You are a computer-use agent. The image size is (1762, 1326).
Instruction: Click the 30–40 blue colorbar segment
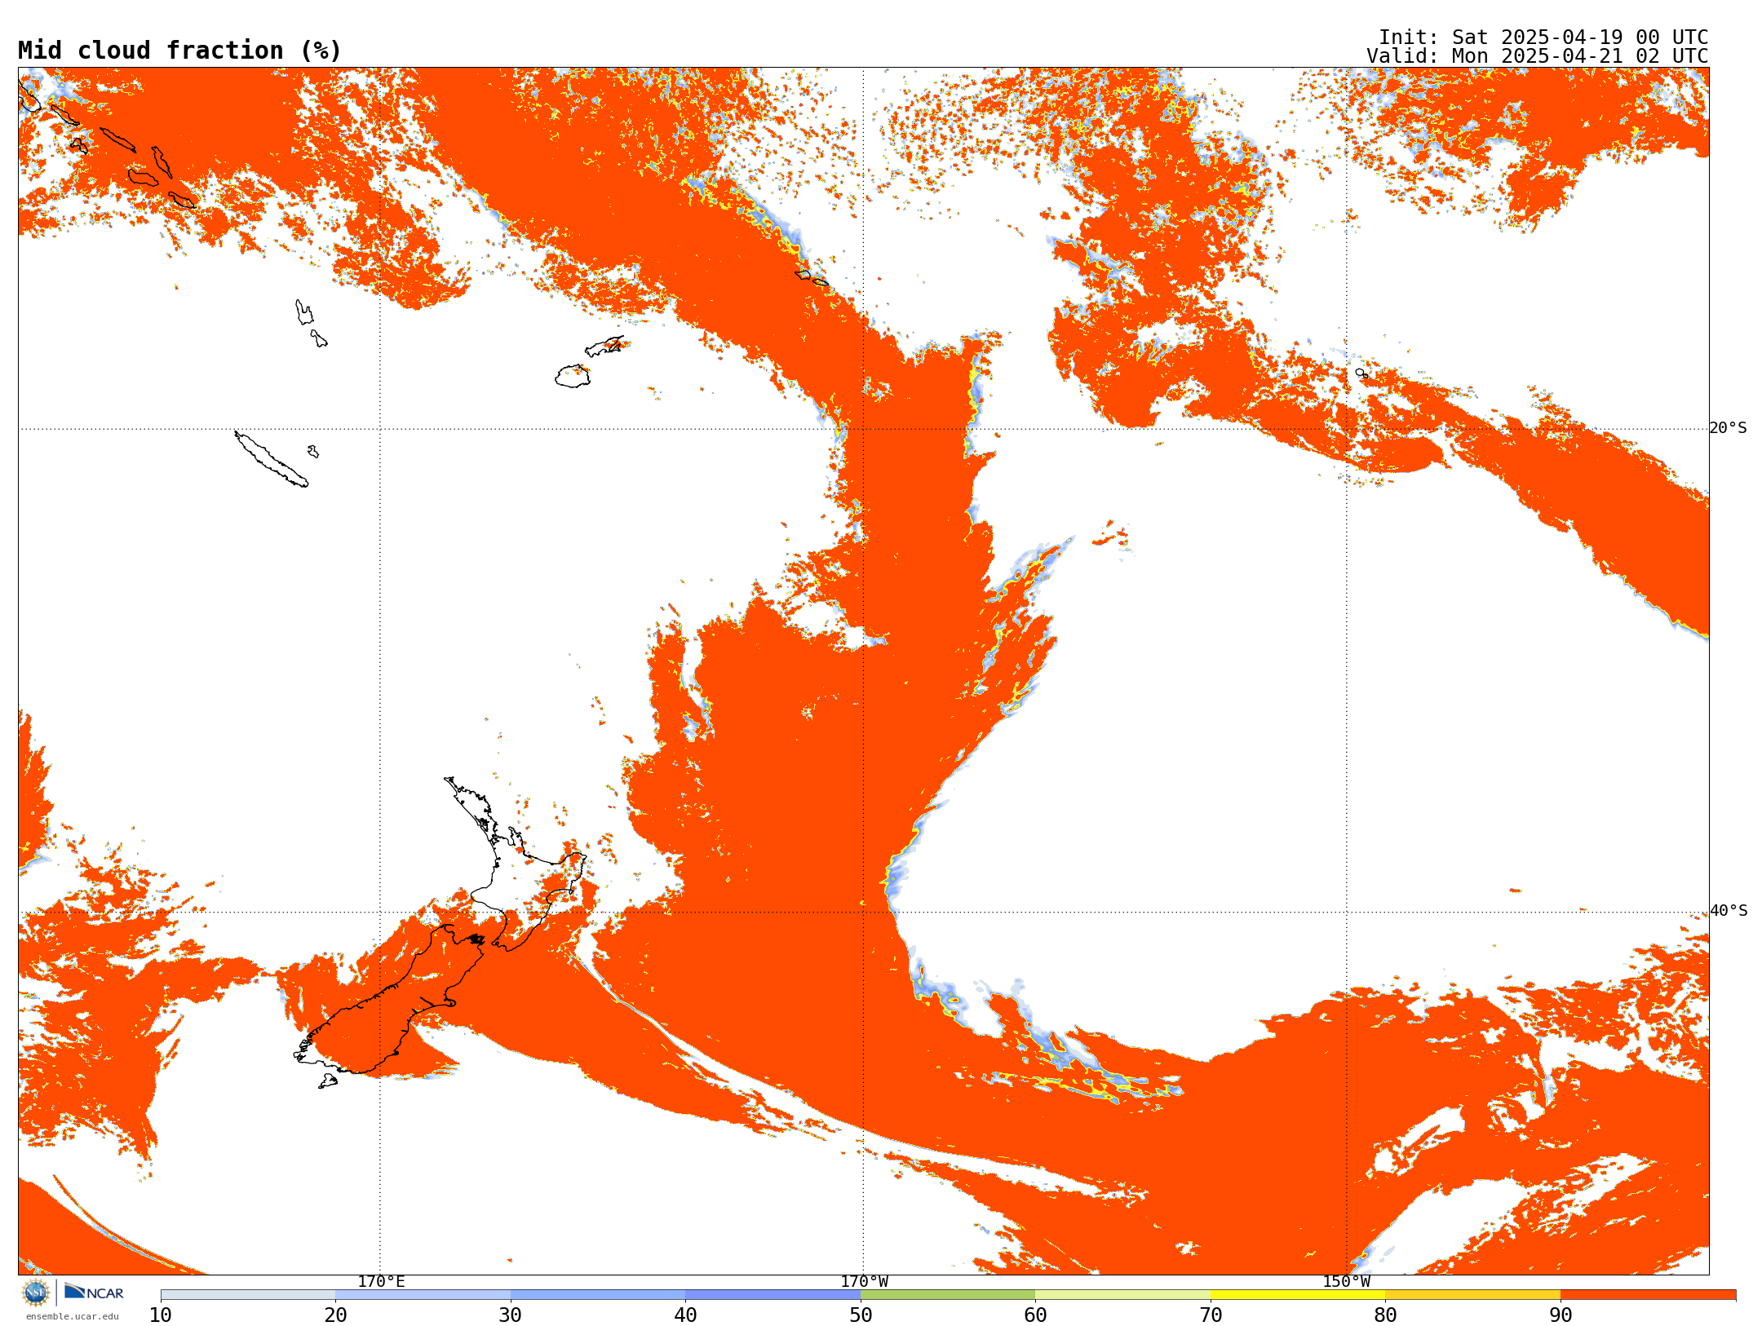click(598, 1295)
